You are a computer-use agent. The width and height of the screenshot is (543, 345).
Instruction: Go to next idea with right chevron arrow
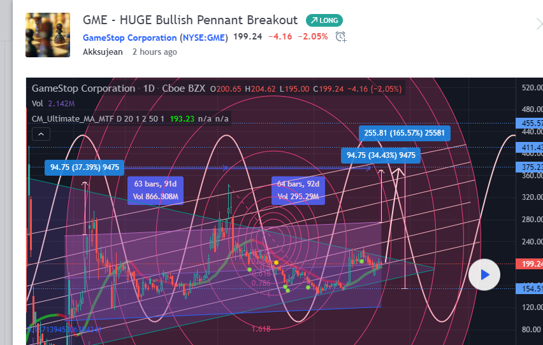(539, 24)
